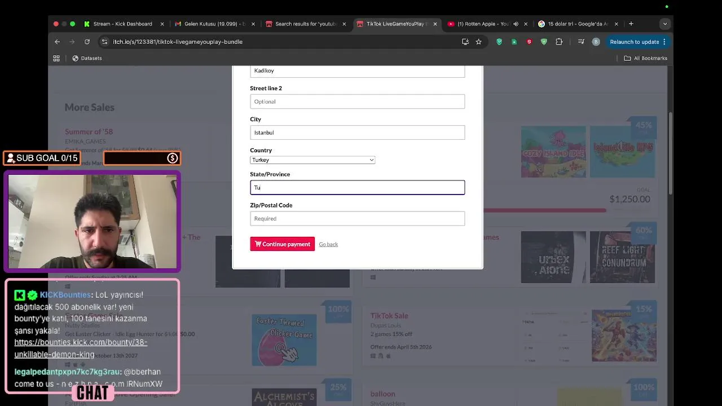This screenshot has height=406, width=722.
Task: Click the SUB GOAL 0/15 overlay
Action: (x=42, y=158)
